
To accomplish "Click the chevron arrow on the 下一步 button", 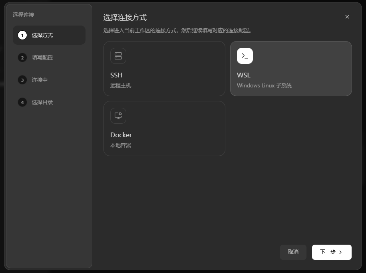I will pyautogui.click(x=340, y=252).
